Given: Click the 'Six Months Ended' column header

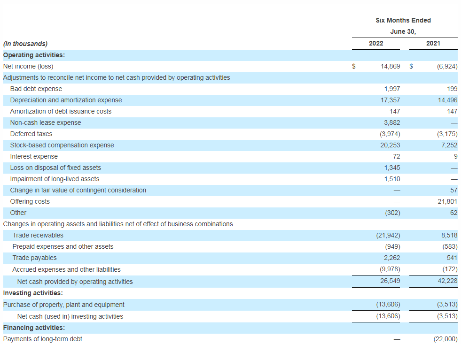Looking at the screenshot, I should (403, 20).
